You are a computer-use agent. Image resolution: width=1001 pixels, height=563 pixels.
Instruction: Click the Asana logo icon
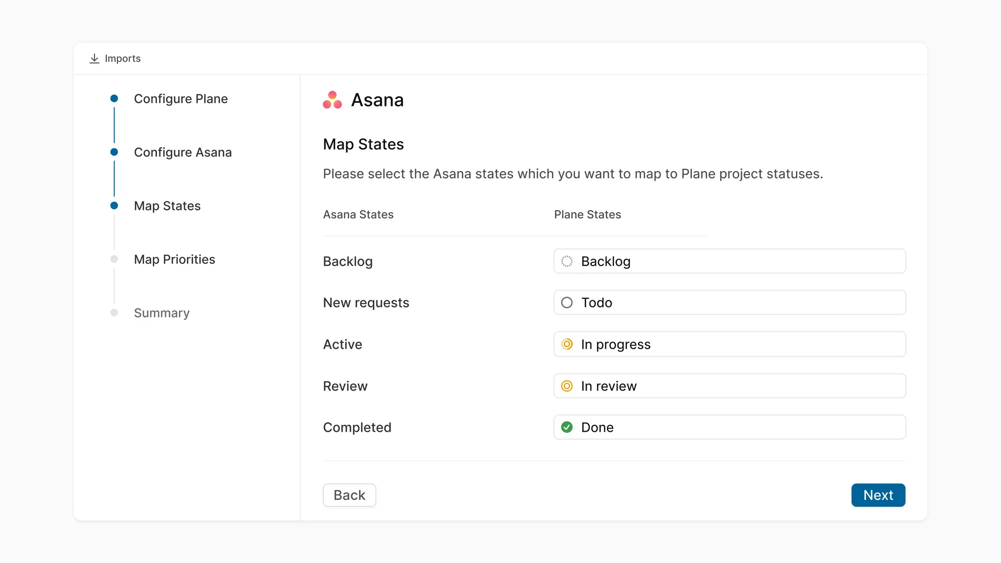pos(332,100)
